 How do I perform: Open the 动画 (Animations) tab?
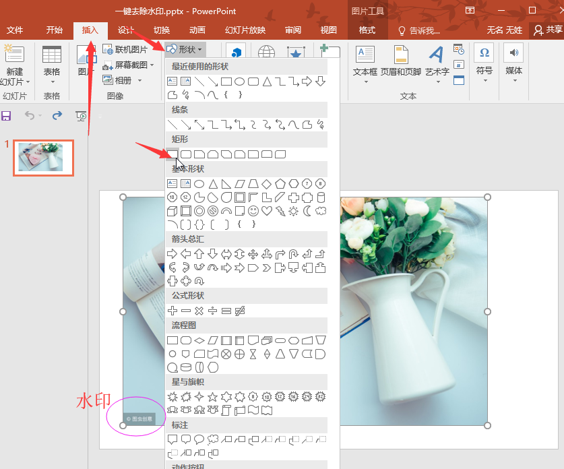point(197,30)
